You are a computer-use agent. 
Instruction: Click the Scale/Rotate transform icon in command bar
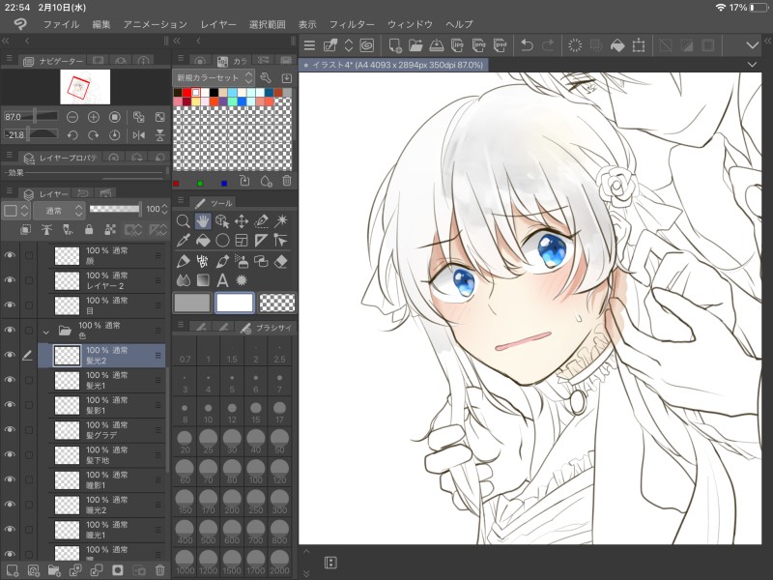point(639,45)
